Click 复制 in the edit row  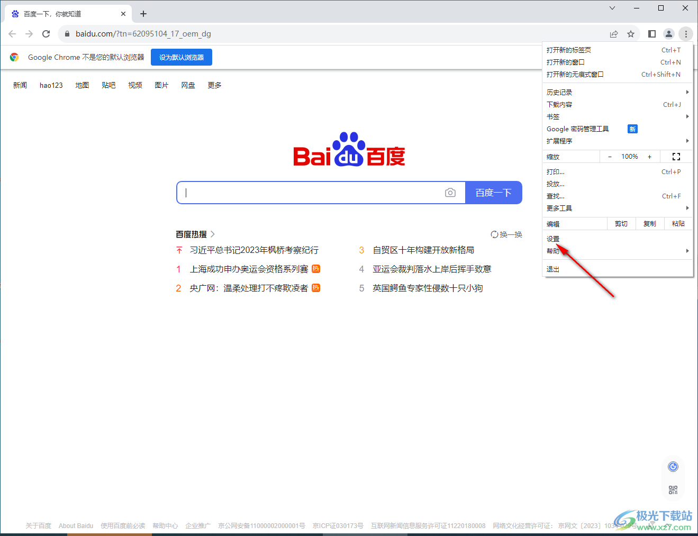click(650, 224)
